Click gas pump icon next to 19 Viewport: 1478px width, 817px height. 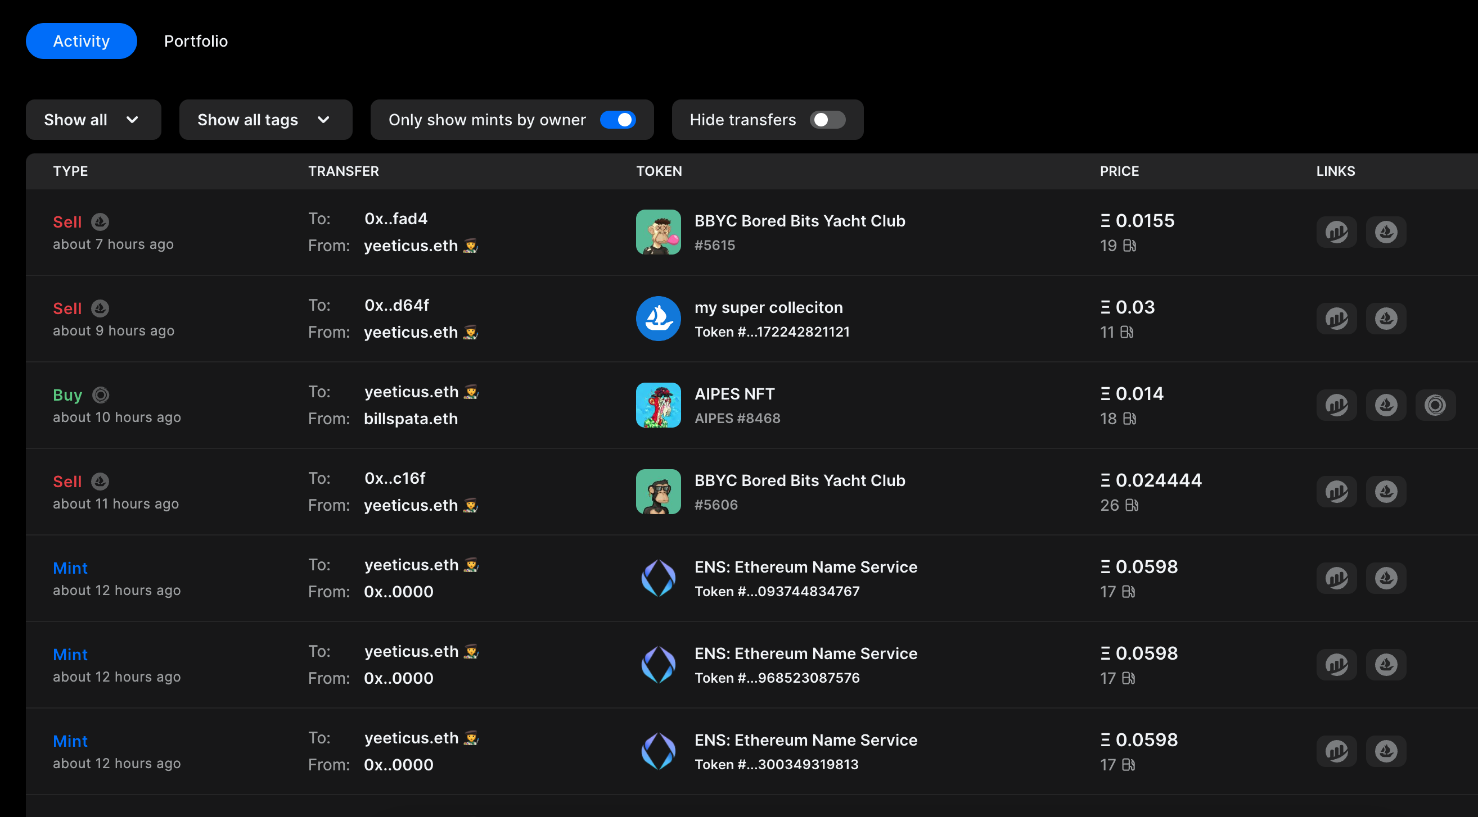(1129, 246)
